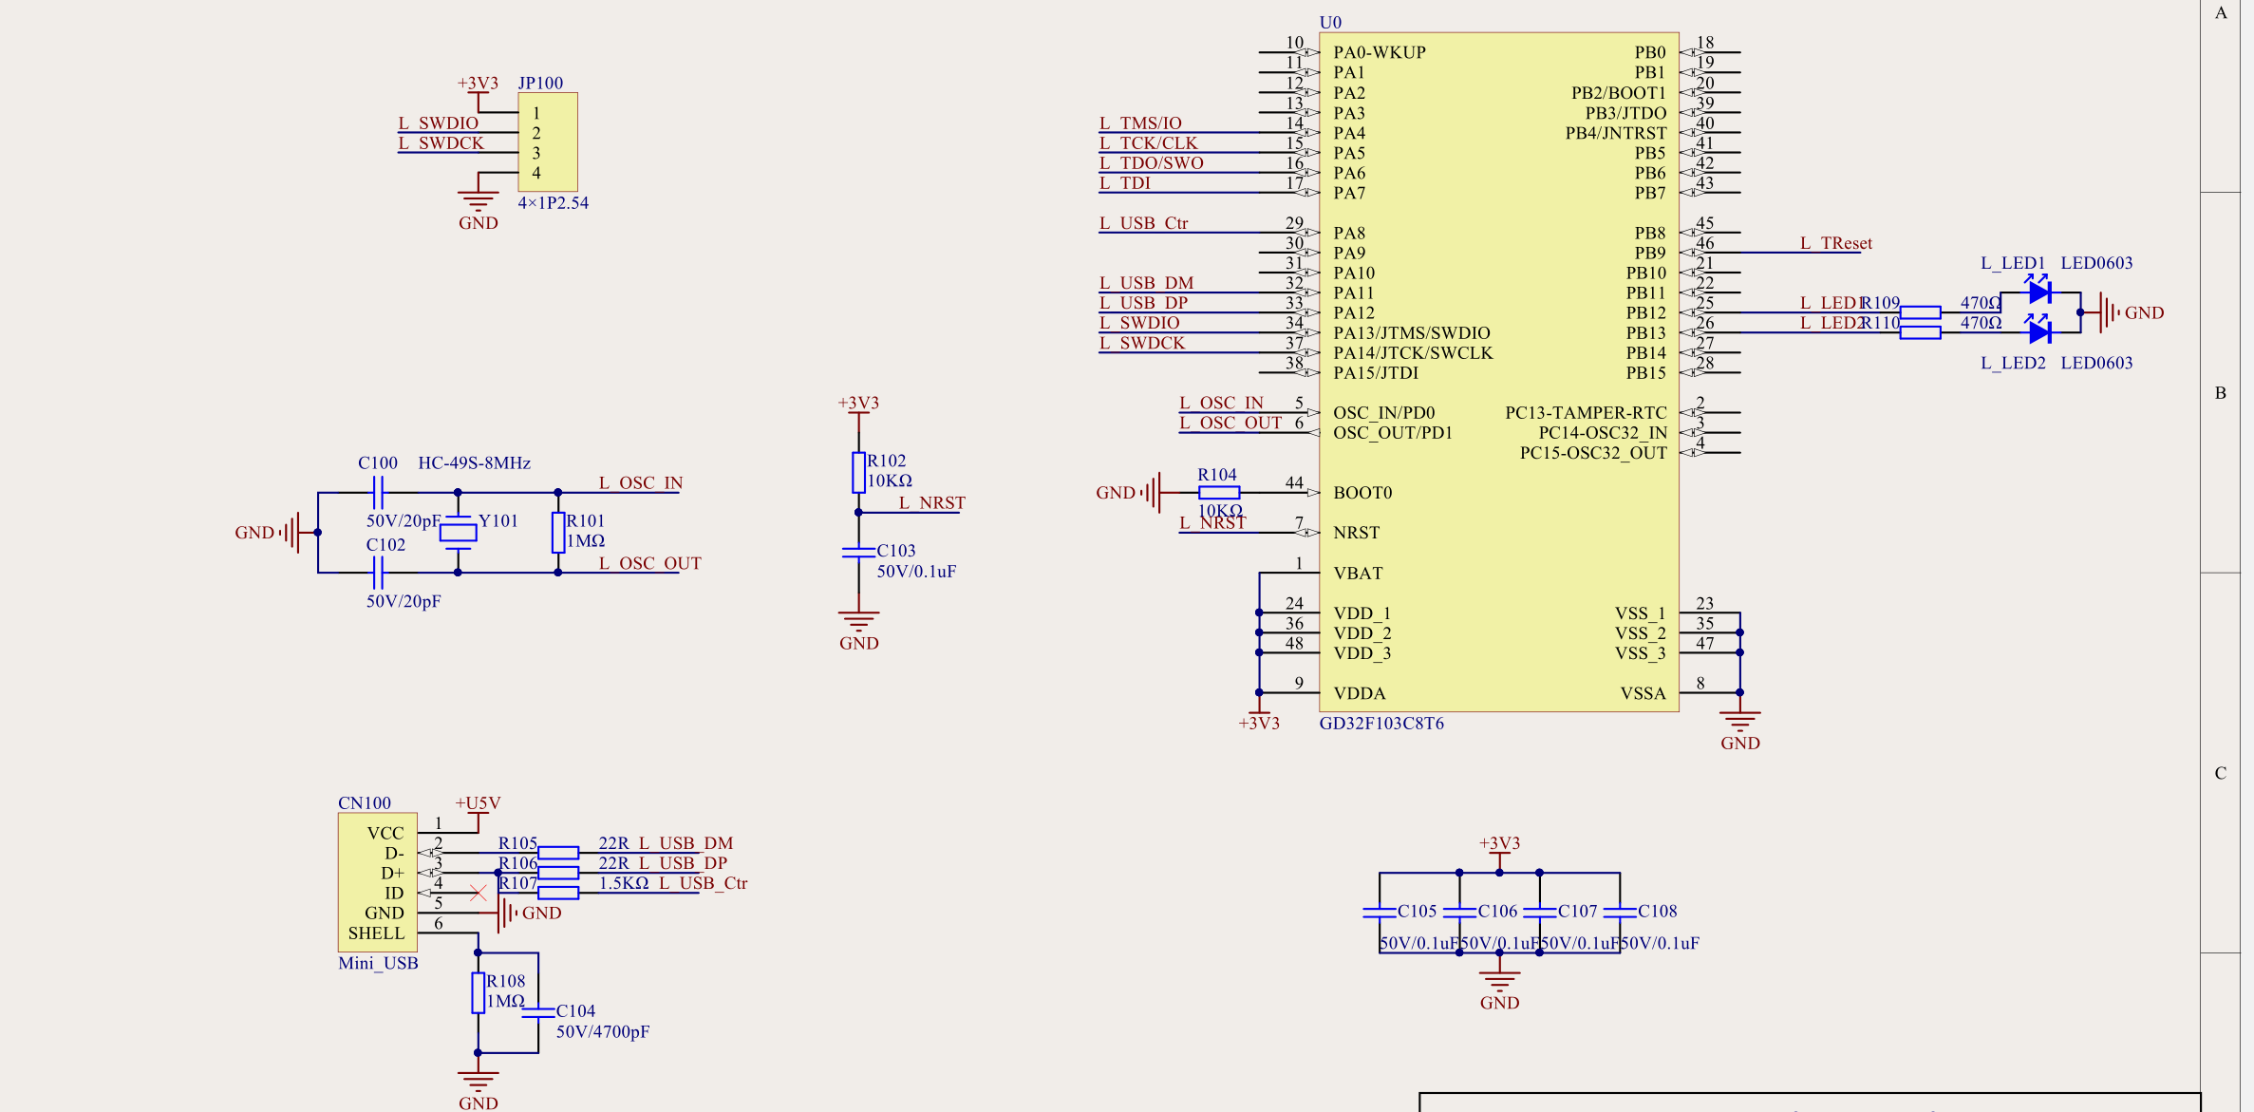Screen dimensions: 2254x1112
Task: Select resistor R108 1MΩ symbol
Action: coord(478,992)
